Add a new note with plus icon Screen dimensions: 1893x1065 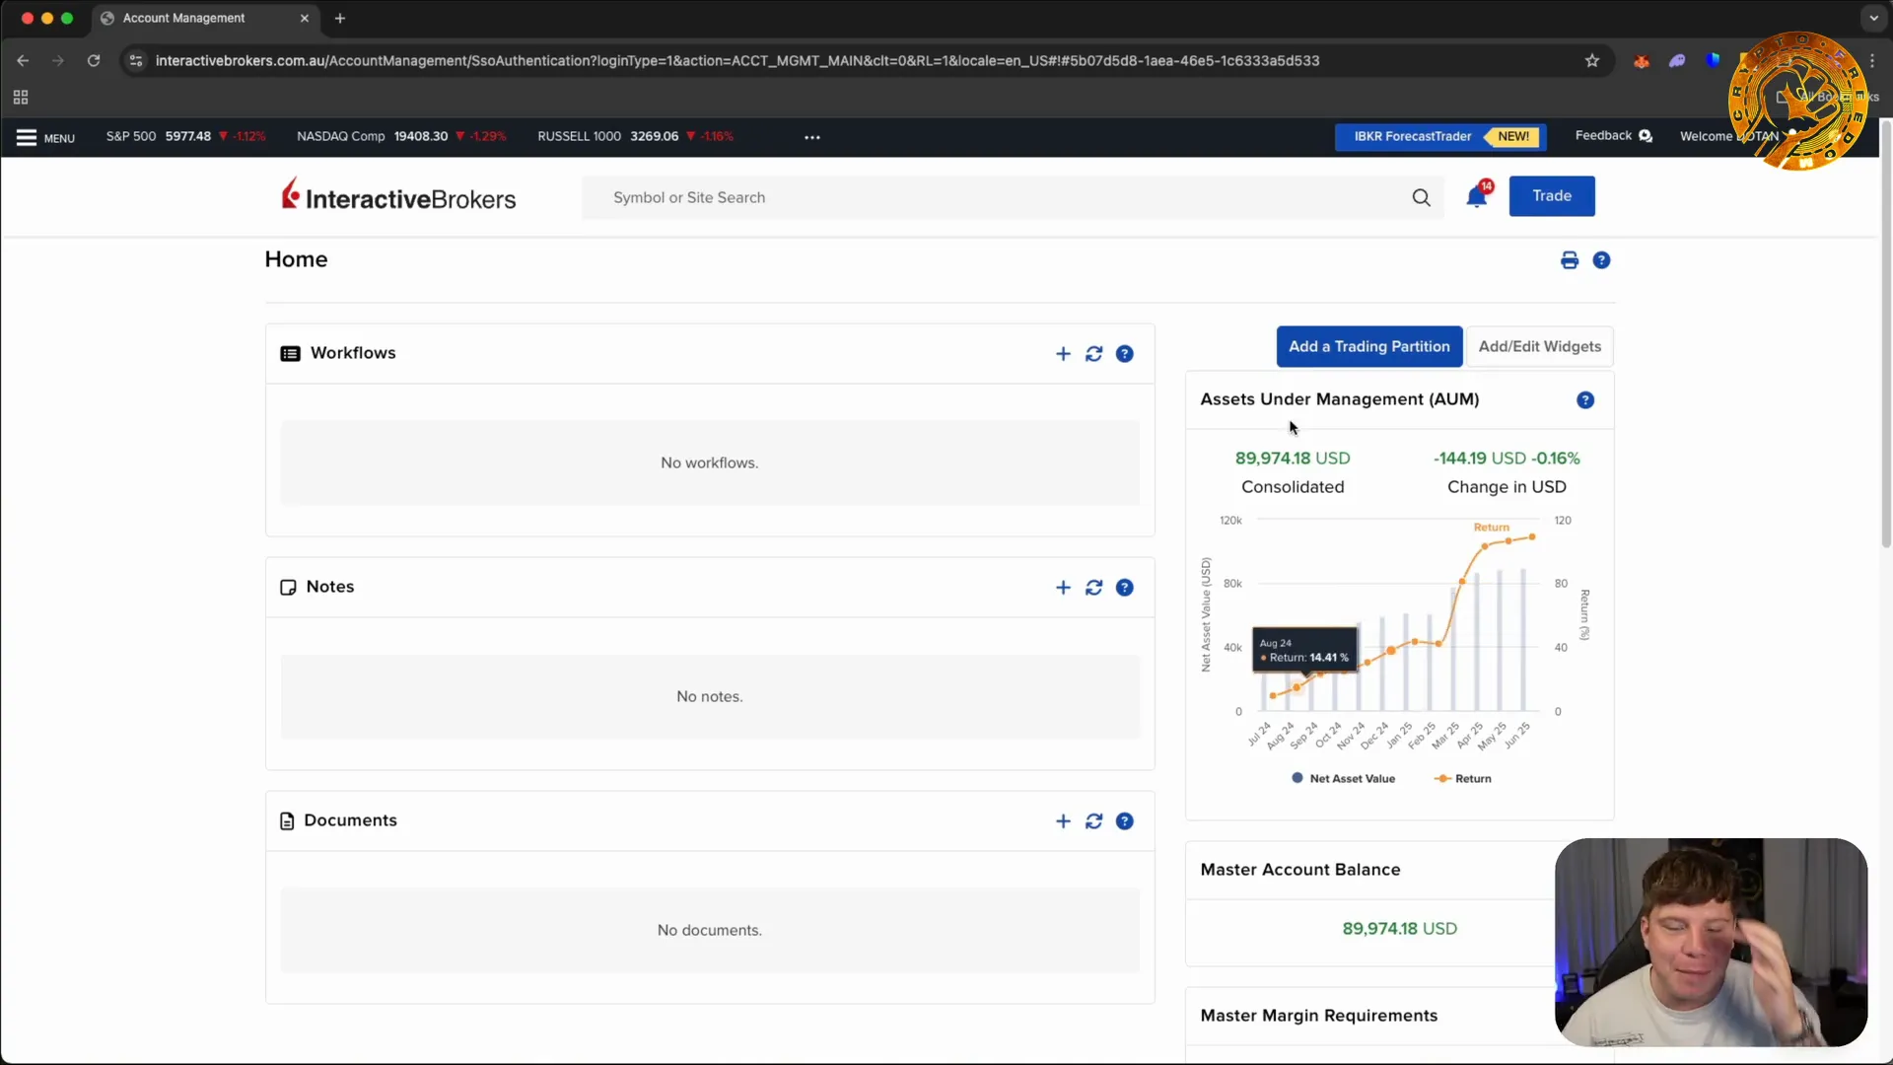click(1063, 588)
